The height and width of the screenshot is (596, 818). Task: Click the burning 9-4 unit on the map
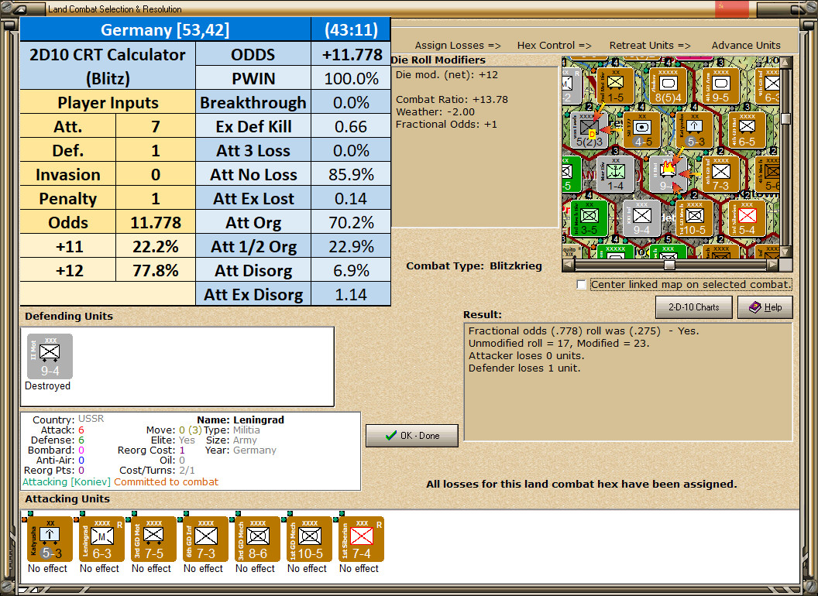668,175
